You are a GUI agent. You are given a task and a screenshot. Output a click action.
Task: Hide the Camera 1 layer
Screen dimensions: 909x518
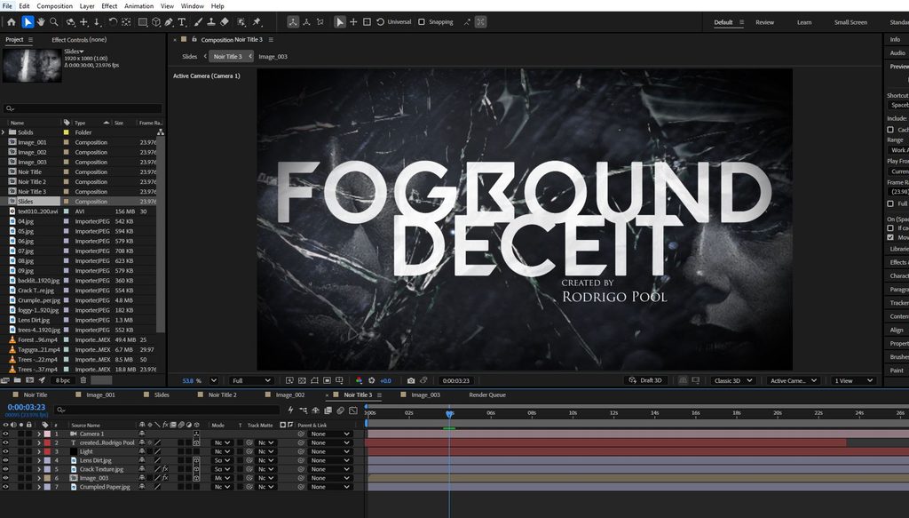tap(6, 434)
